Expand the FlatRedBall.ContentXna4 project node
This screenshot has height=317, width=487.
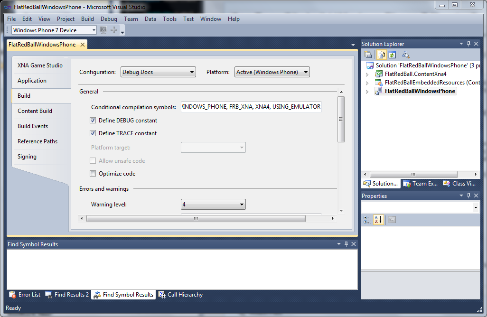point(367,75)
